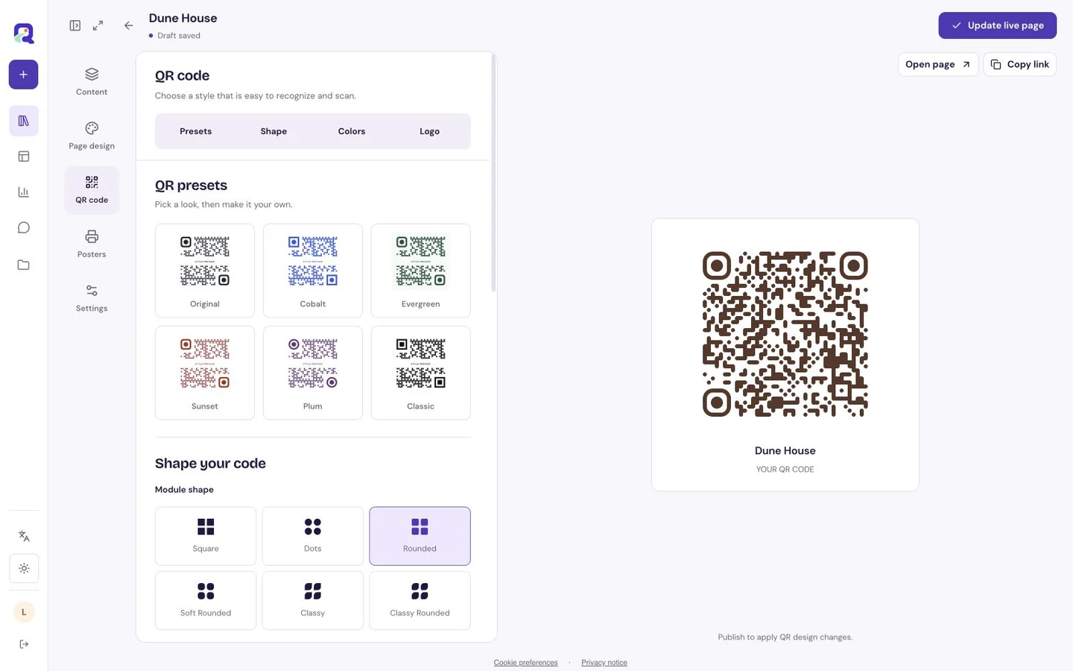The image size is (1073, 671).
Task: Open the folder icon in the sidebar
Action: point(24,265)
